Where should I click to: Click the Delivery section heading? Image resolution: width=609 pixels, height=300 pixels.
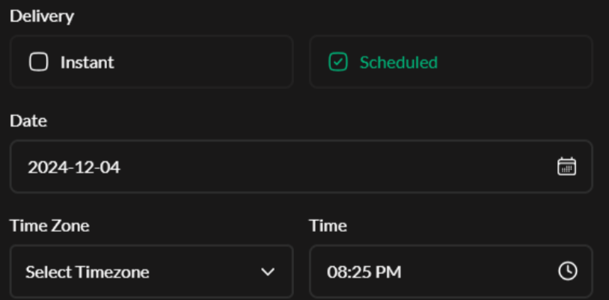click(x=41, y=16)
